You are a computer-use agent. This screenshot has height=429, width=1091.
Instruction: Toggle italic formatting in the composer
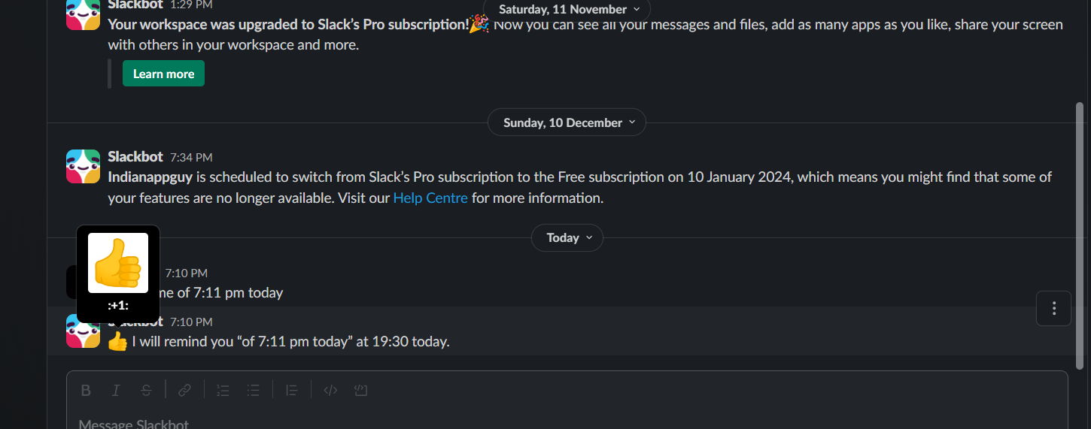(116, 390)
